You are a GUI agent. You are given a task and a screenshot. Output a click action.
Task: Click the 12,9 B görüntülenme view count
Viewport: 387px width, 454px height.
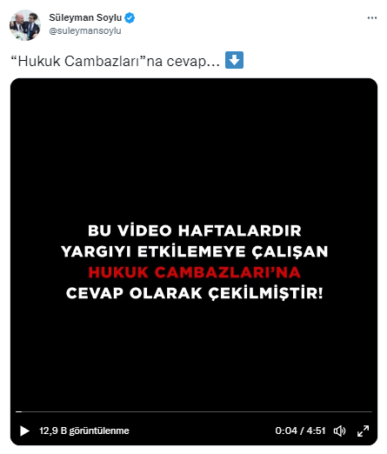point(84,431)
